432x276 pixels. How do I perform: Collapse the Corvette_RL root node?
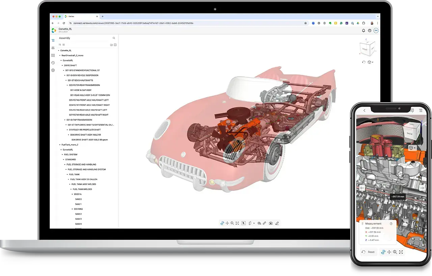(x=59, y=51)
